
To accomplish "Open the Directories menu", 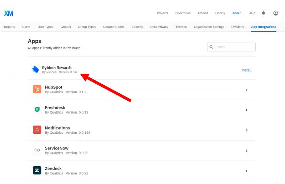I will tap(183, 13).
